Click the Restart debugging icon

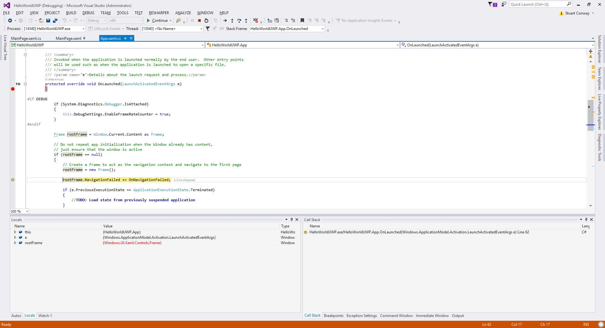click(206, 20)
